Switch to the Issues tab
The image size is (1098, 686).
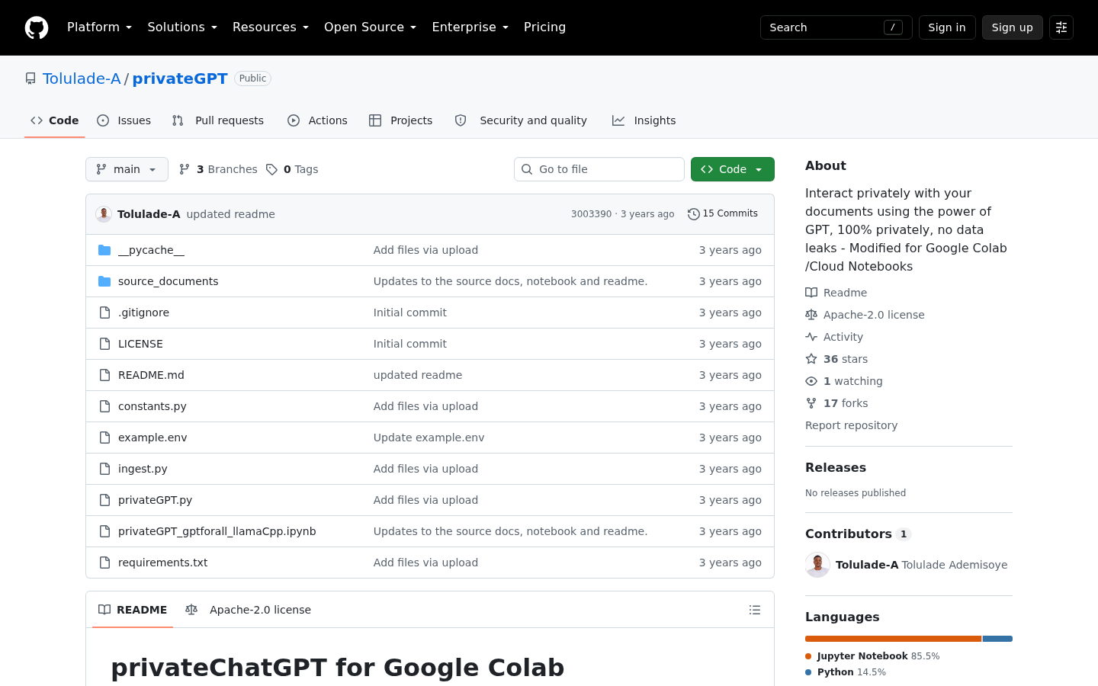click(x=124, y=120)
